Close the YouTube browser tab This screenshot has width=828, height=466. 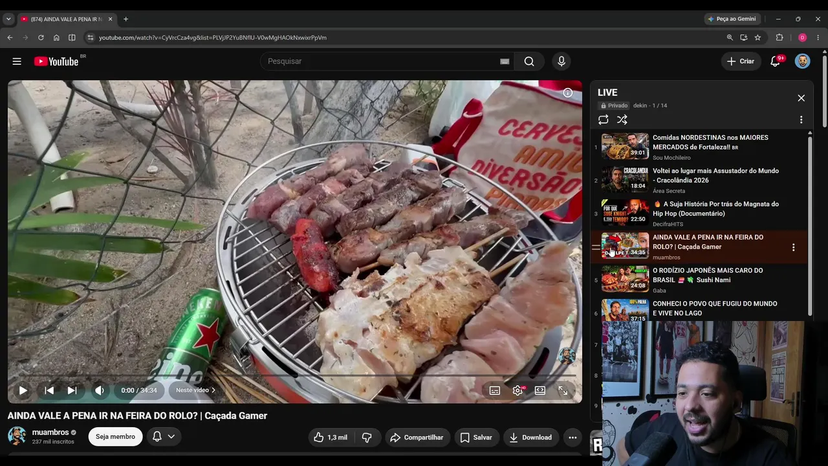(110, 19)
